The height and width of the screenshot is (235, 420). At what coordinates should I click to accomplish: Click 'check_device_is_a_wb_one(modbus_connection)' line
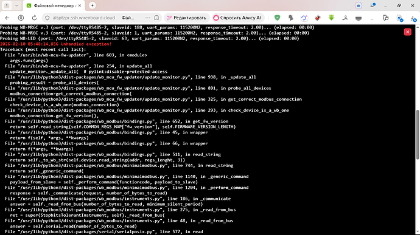(65, 105)
